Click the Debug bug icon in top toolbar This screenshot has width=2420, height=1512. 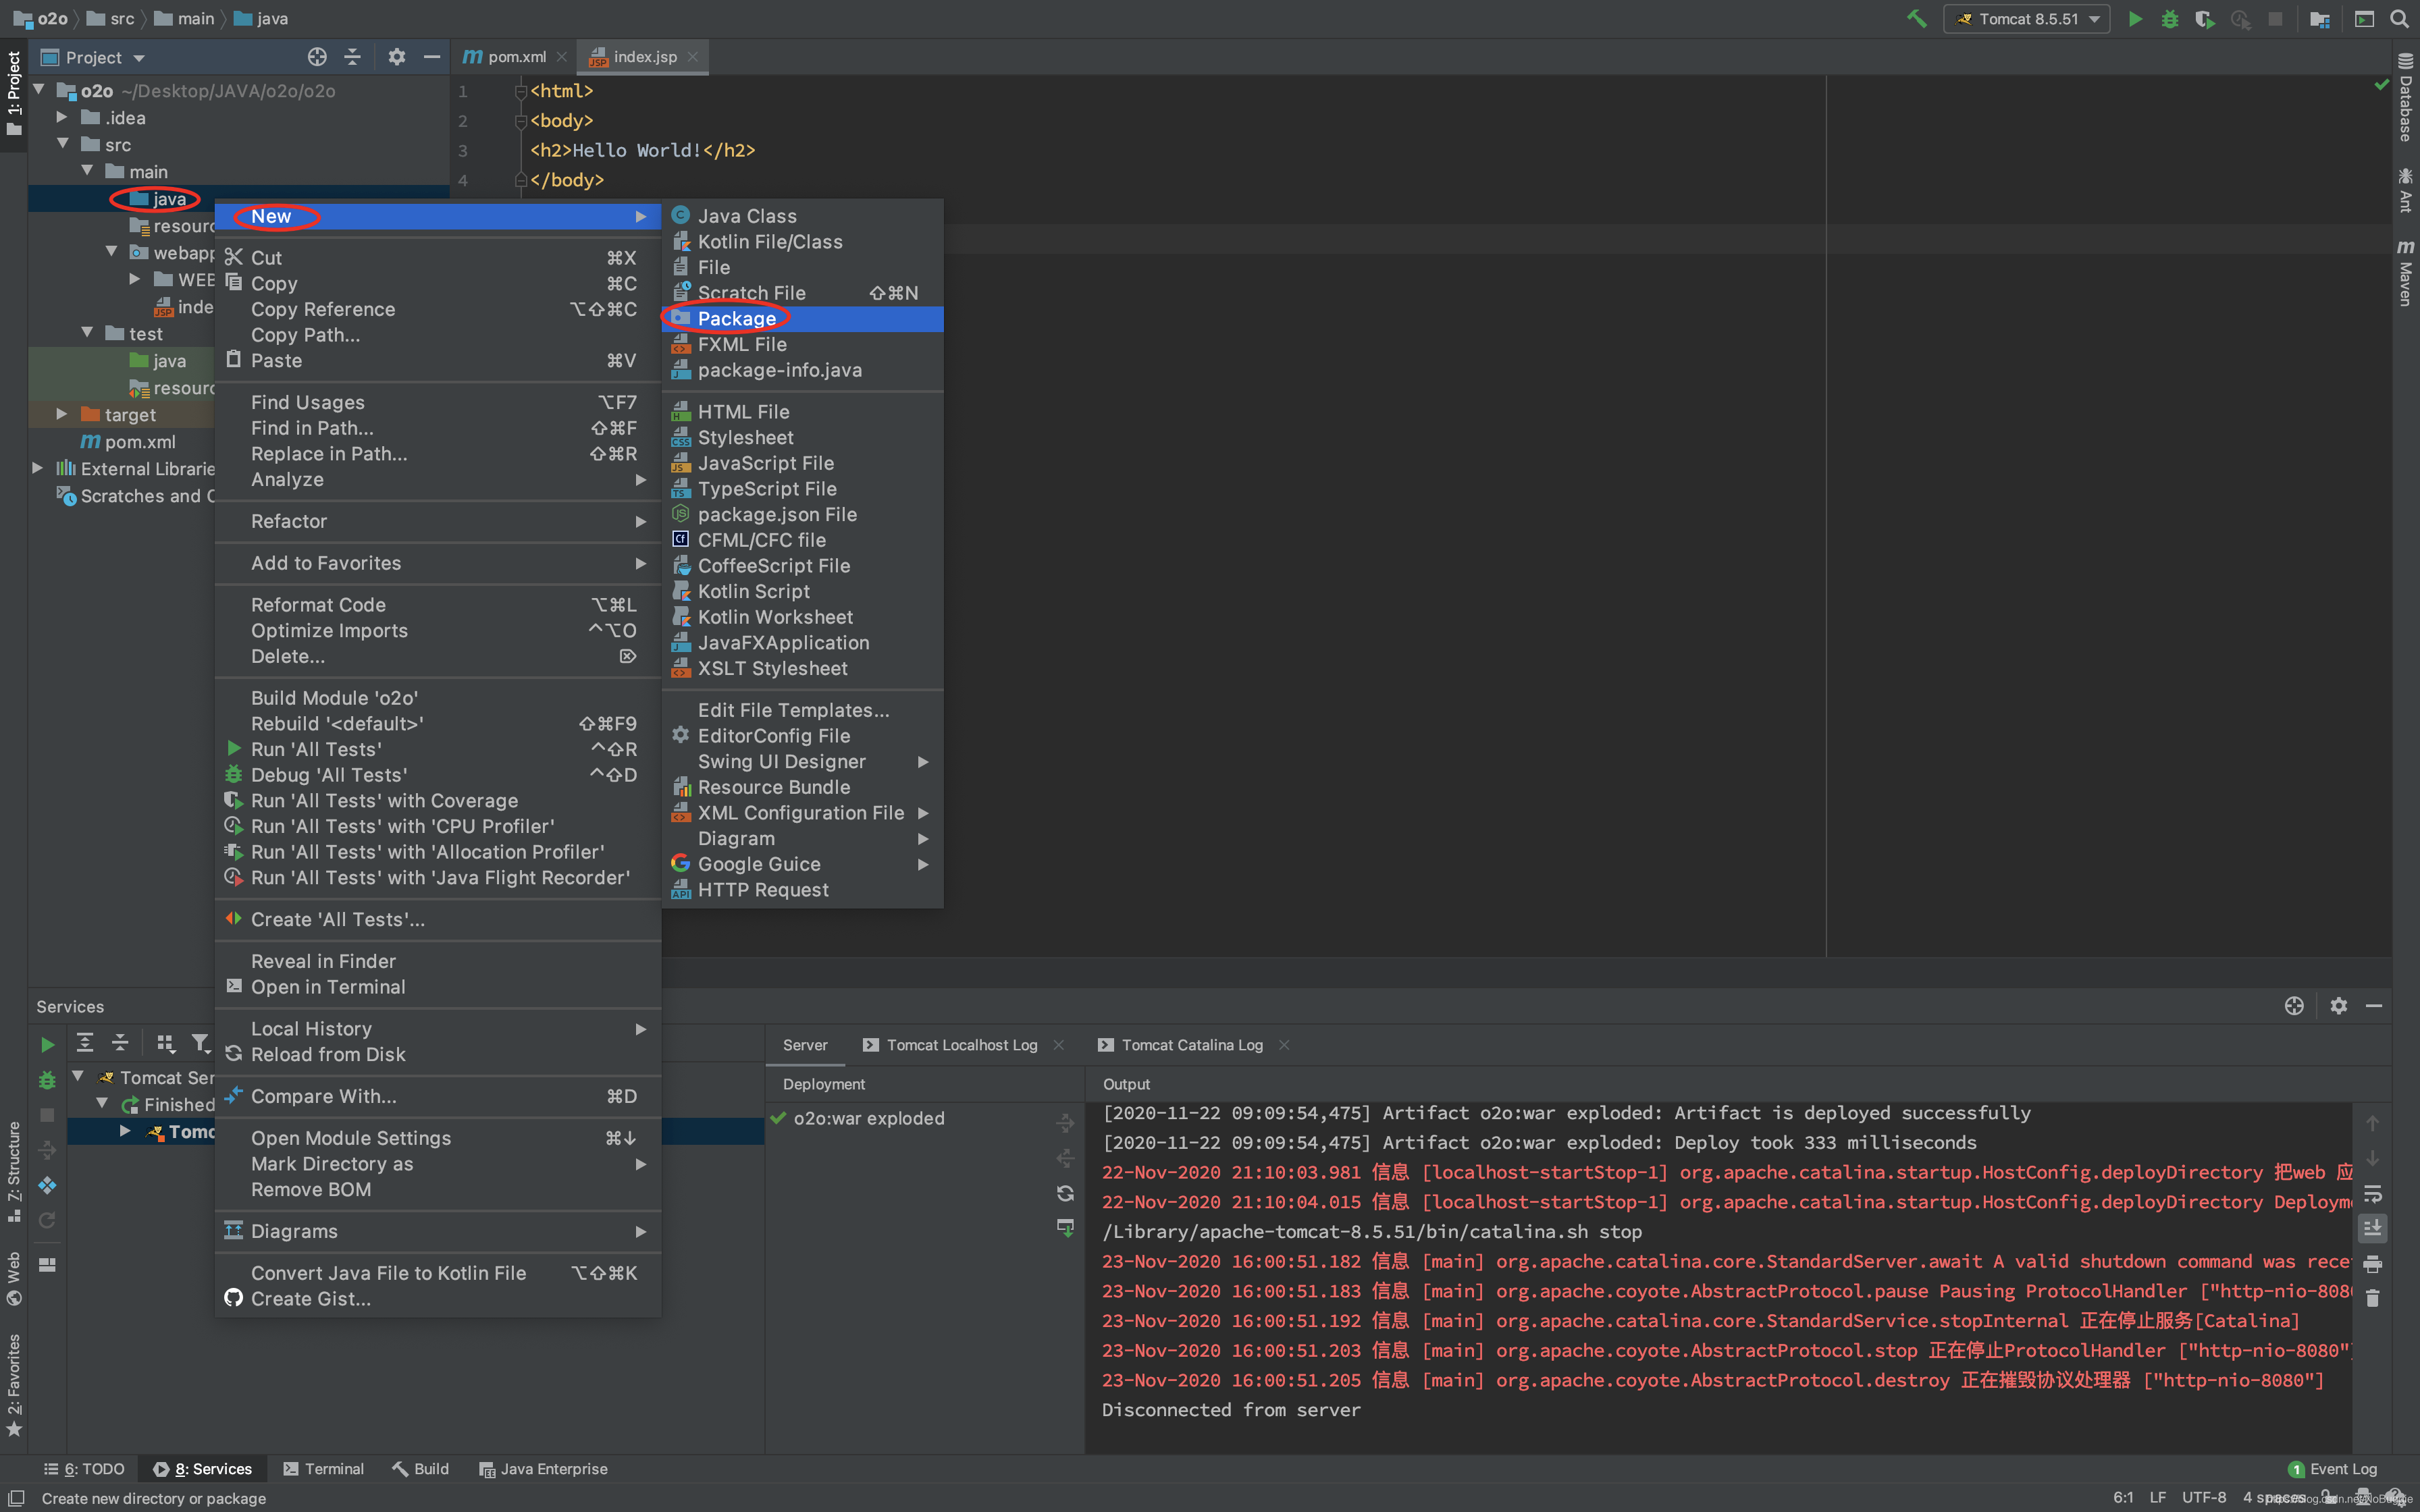(x=2169, y=19)
